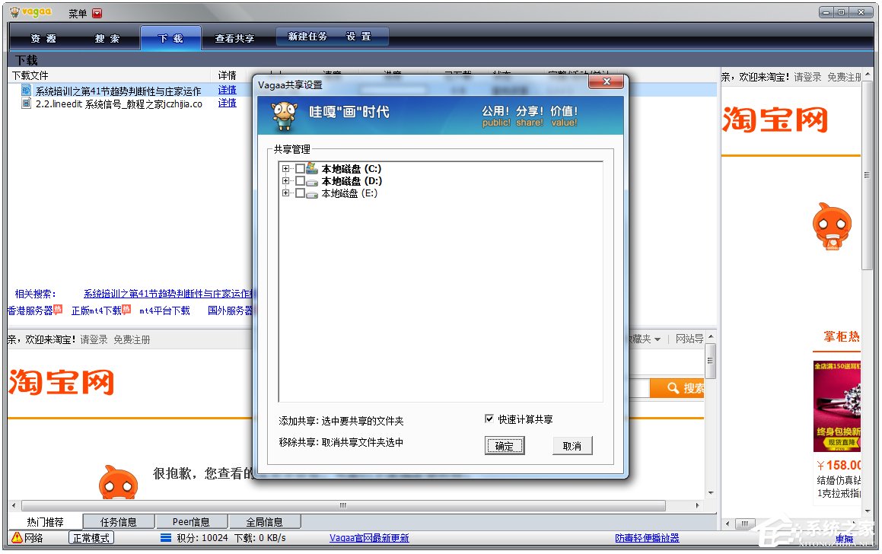Click the 正常模式 status bar button
The height and width of the screenshot is (554, 882).
pos(91,538)
